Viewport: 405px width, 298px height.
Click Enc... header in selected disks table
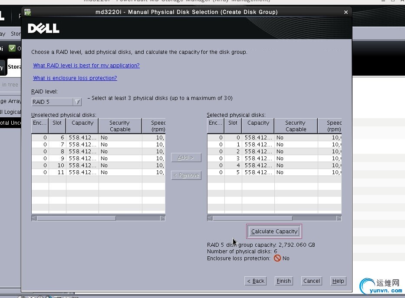click(216, 126)
